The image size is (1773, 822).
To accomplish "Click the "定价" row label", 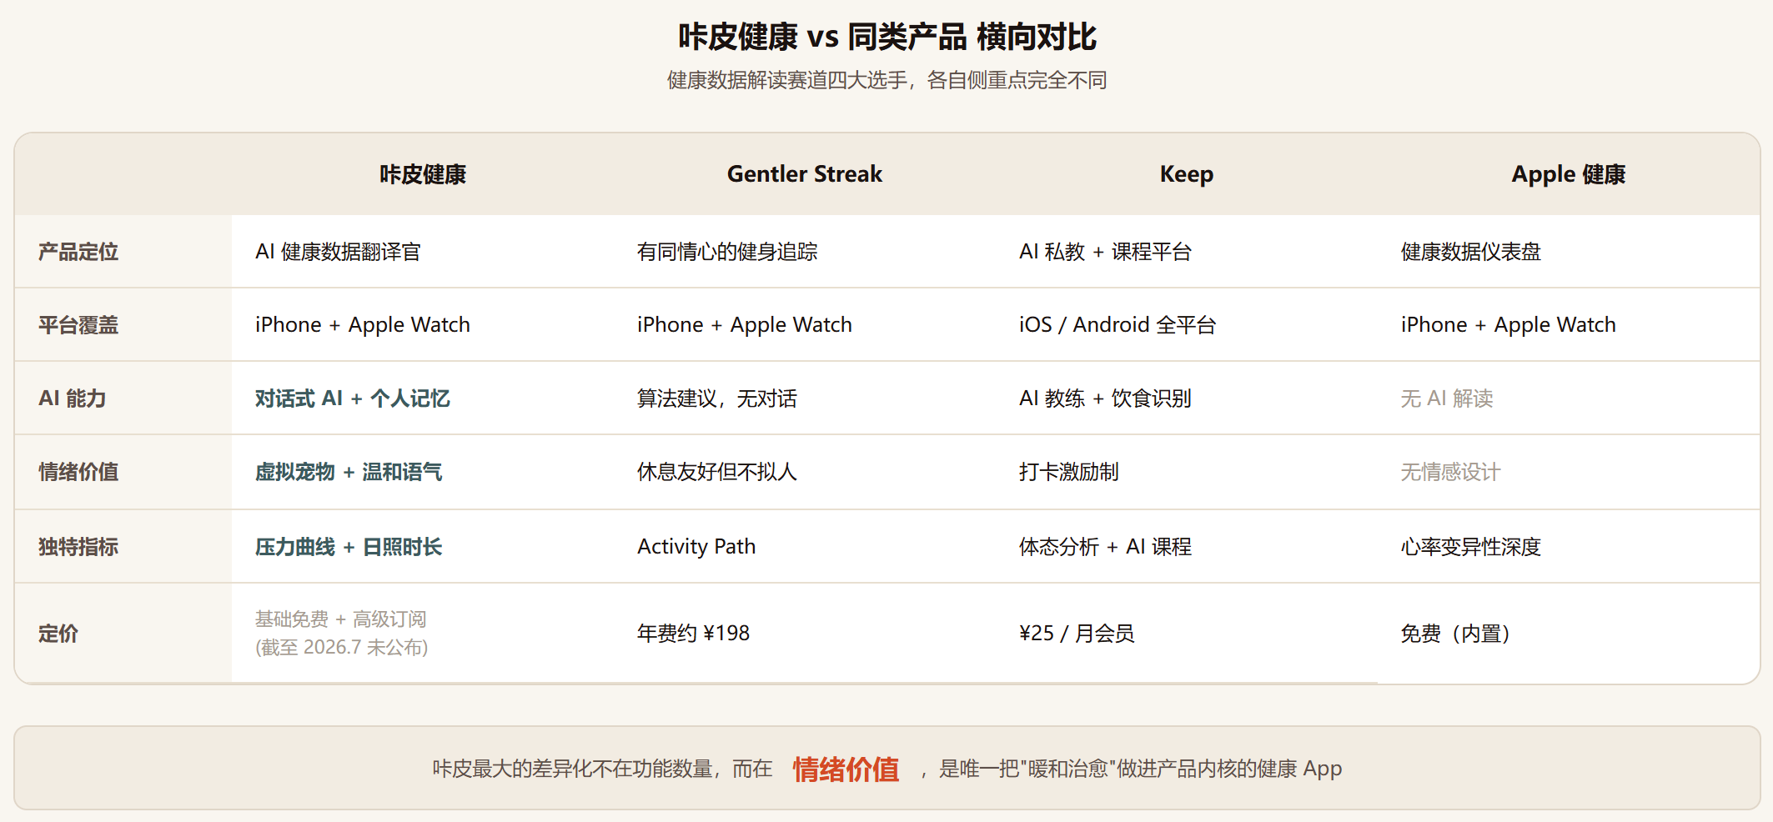I will [58, 634].
